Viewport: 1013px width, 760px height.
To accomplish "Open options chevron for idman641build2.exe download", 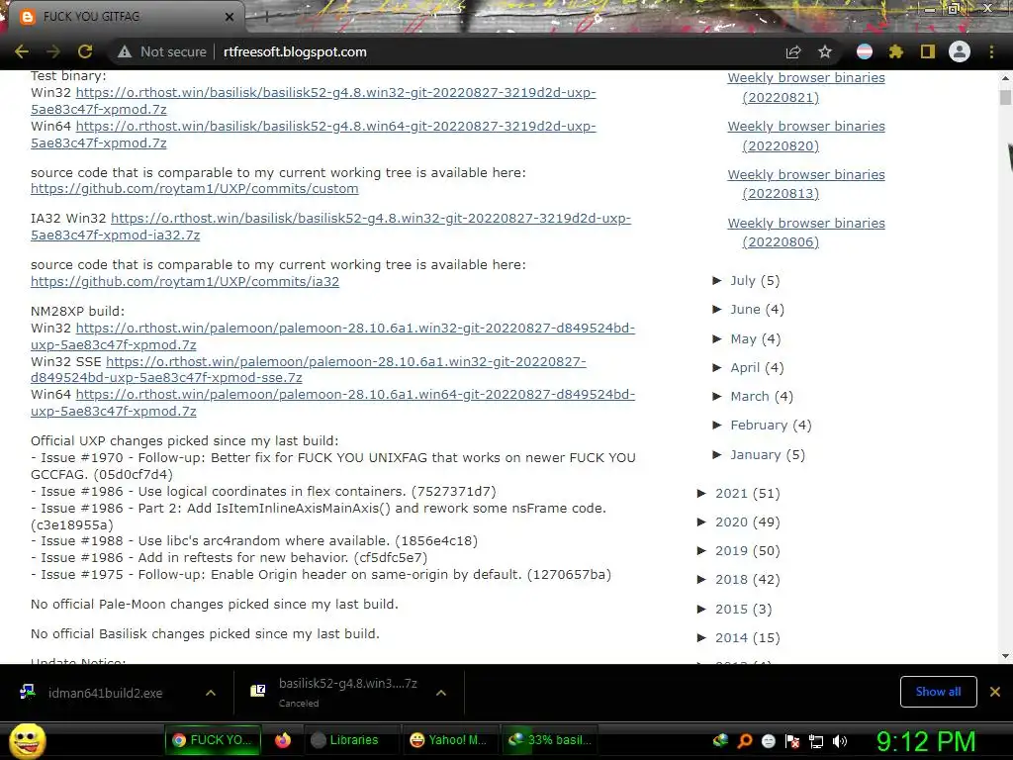I will coord(211,693).
